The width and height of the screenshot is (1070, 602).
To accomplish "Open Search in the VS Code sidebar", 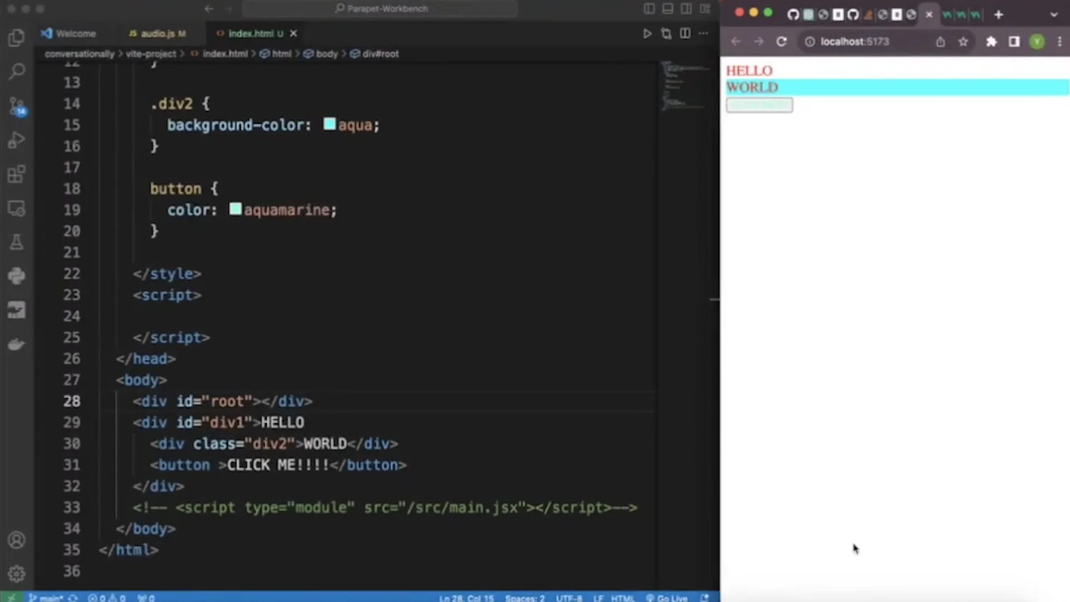I will click(x=16, y=71).
